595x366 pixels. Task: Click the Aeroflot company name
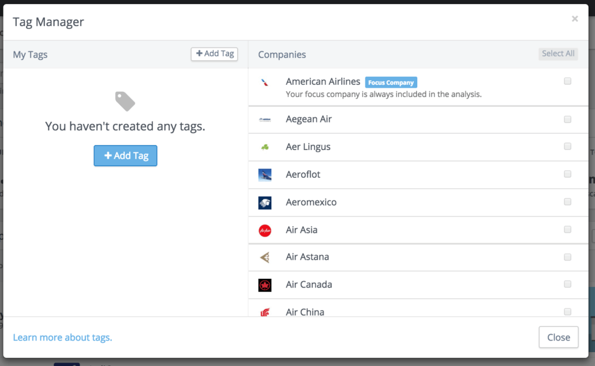(303, 174)
